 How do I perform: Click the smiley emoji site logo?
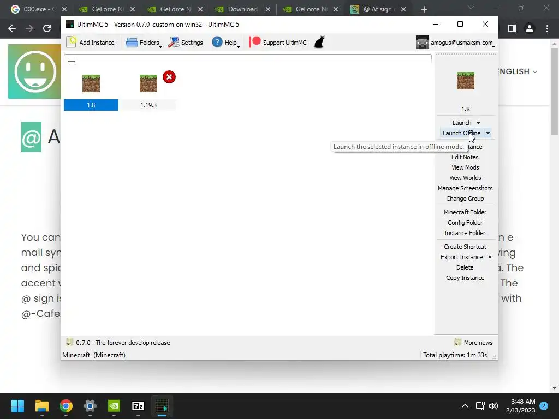(x=35, y=71)
